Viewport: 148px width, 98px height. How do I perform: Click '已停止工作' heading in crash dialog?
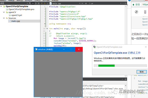134,53
